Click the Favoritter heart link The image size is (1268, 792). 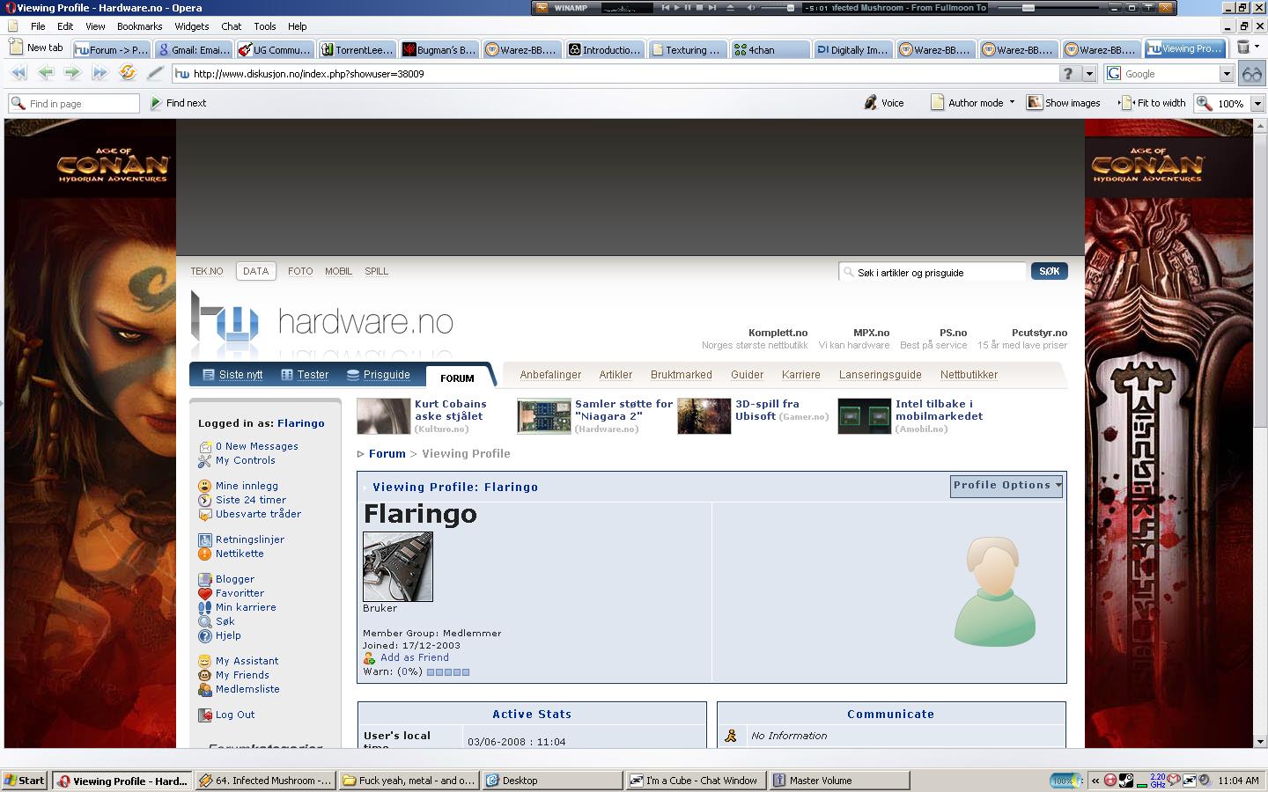pyautogui.click(x=231, y=593)
